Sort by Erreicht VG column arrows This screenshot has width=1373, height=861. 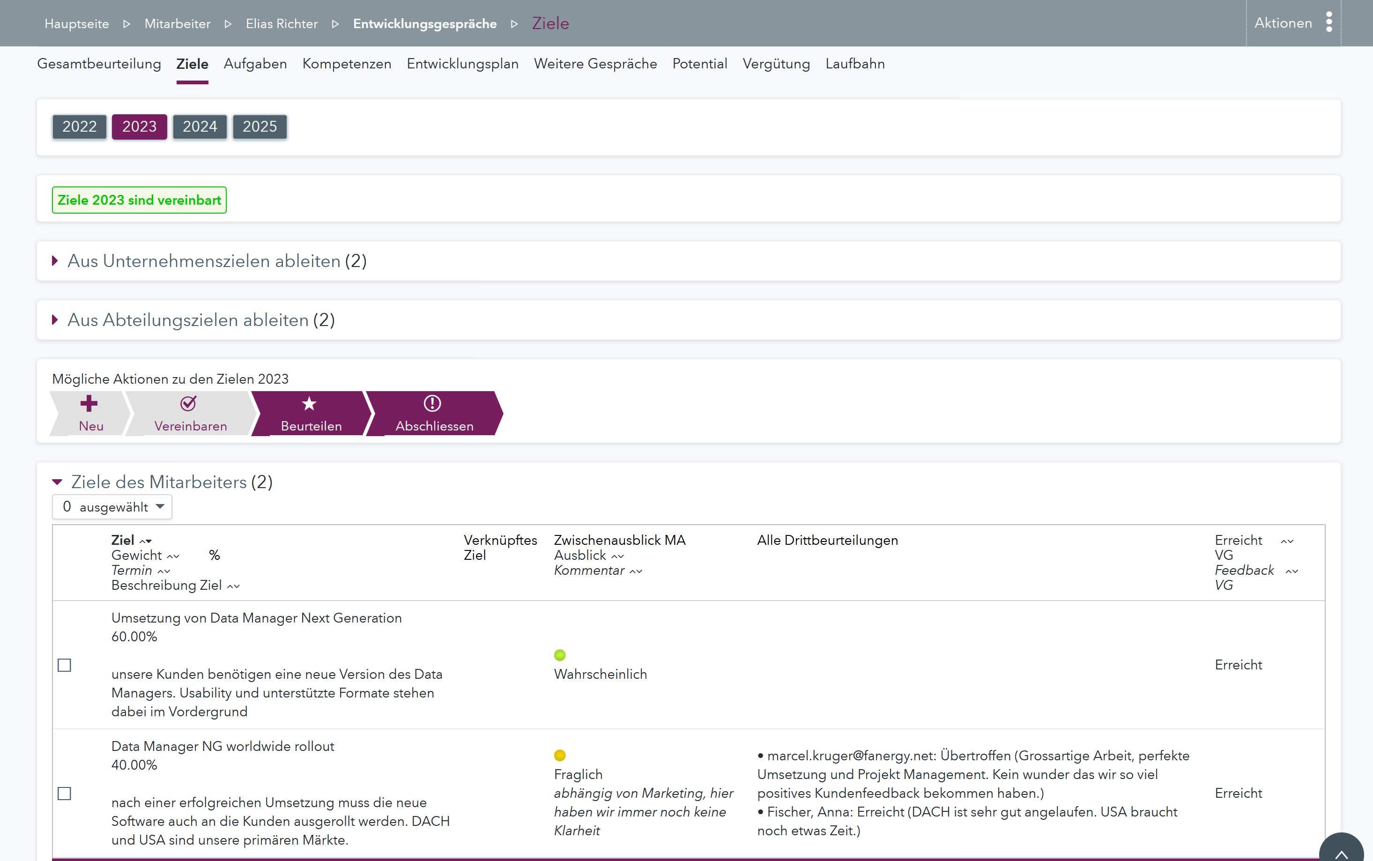(x=1287, y=541)
